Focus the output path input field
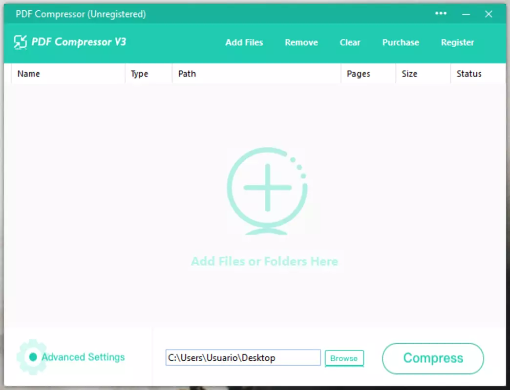The height and width of the screenshot is (390, 510). pyautogui.click(x=243, y=357)
